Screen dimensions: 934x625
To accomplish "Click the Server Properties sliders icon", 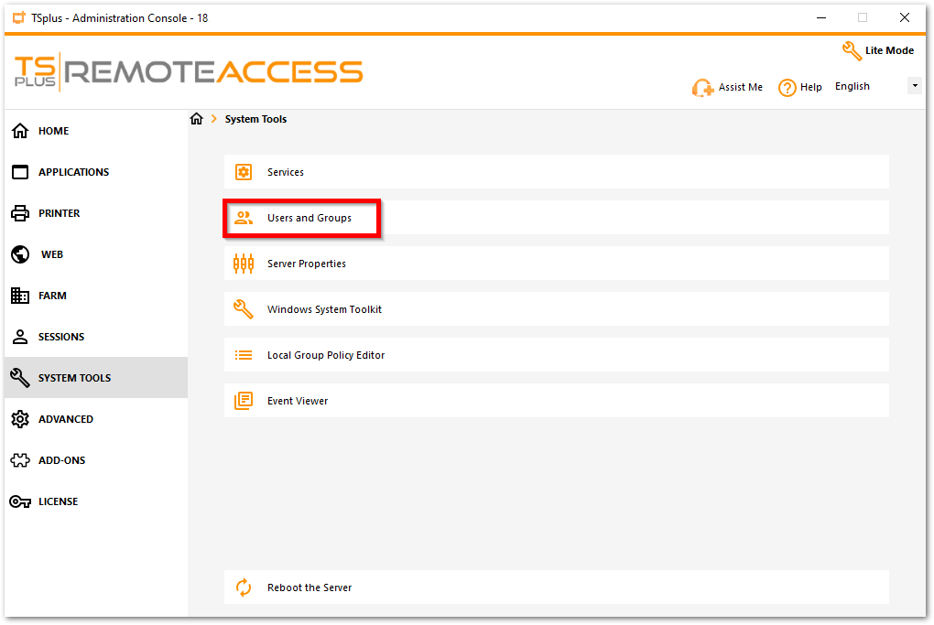I will pyautogui.click(x=244, y=264).
